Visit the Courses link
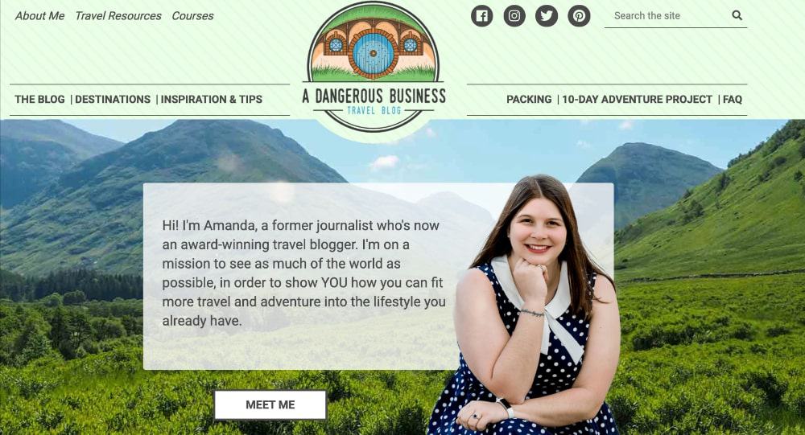 tap(192, 16)
